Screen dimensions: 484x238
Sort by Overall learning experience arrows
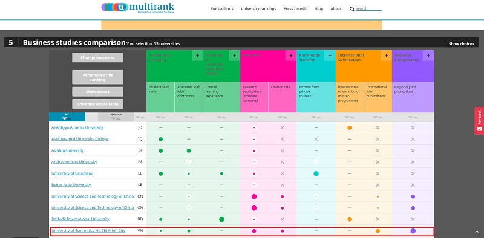click(x=221, y=117)
